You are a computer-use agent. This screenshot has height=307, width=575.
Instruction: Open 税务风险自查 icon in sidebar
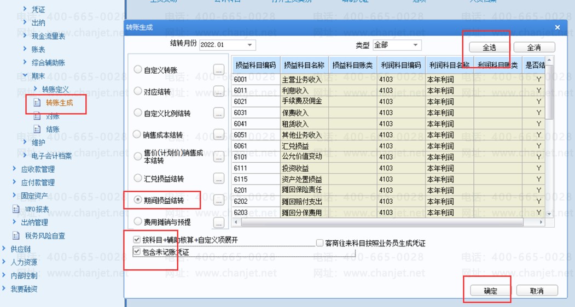point(16,235)
